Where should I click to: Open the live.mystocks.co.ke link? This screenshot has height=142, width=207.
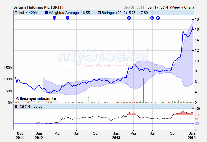(x=32, y=99)
